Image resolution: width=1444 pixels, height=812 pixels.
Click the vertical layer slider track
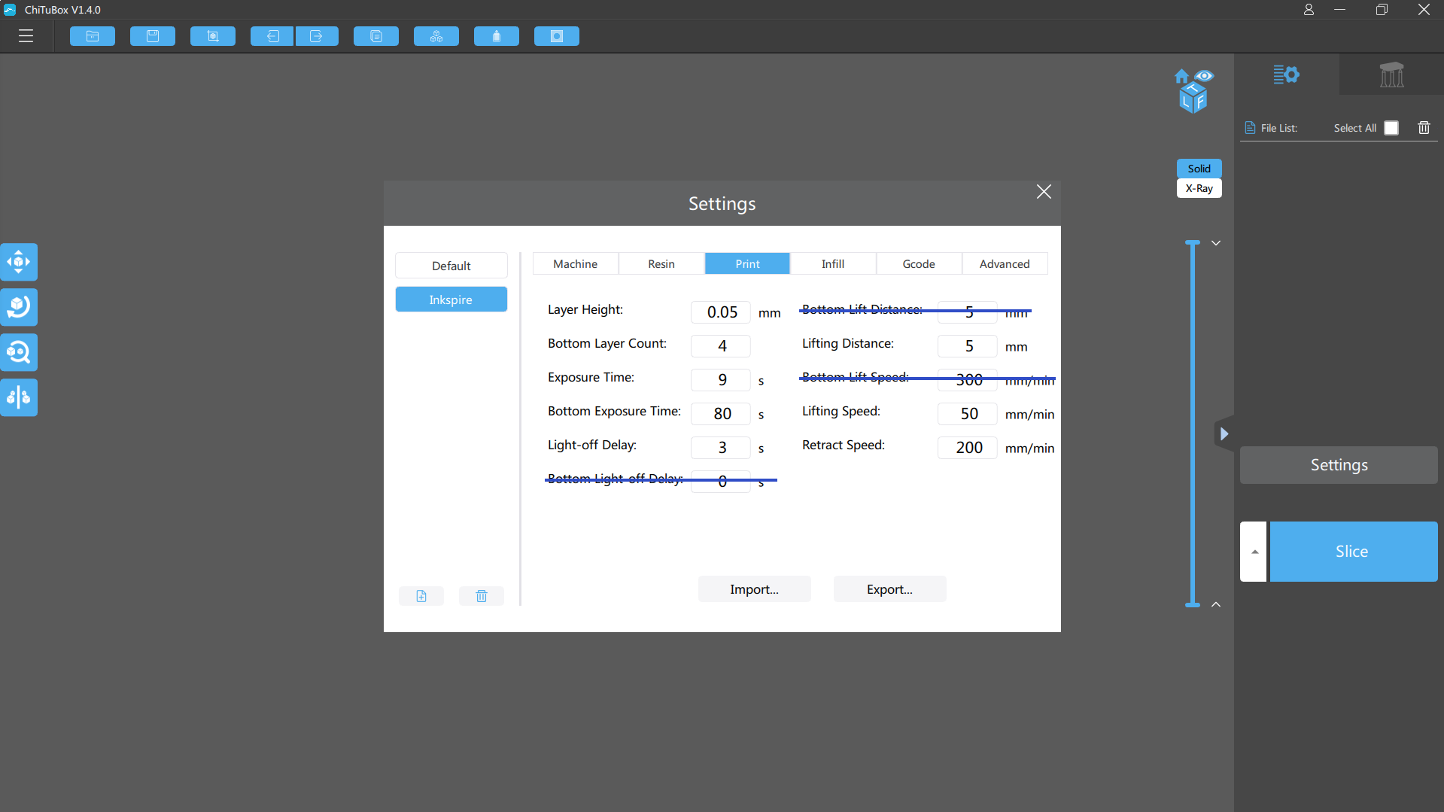(x=1193, y=423)
